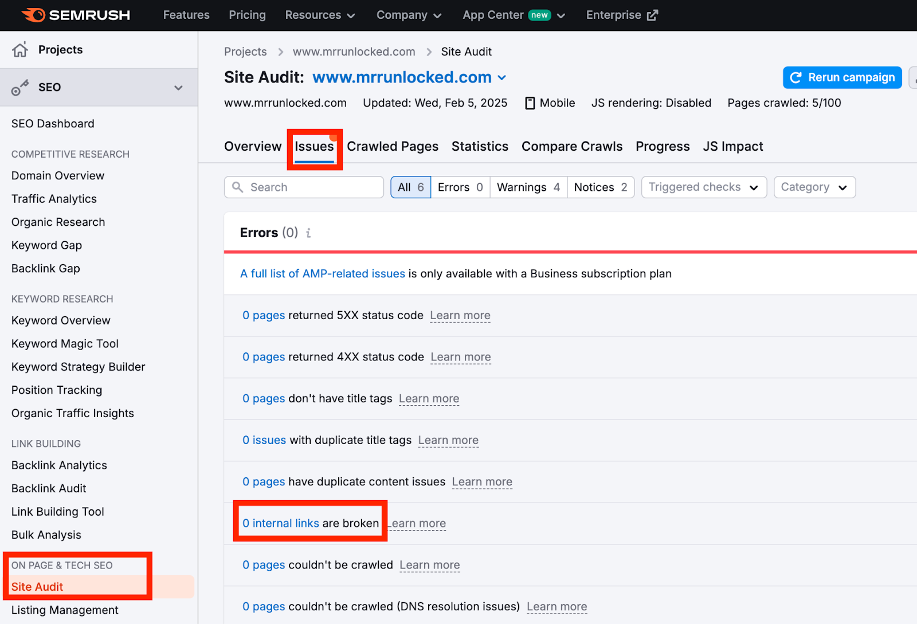Open Traffic Analytics in sidebar

54,199
